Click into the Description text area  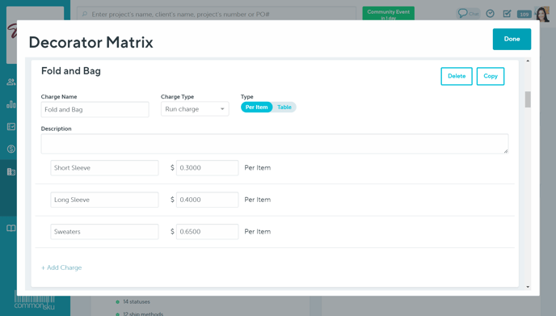(275, 144)
